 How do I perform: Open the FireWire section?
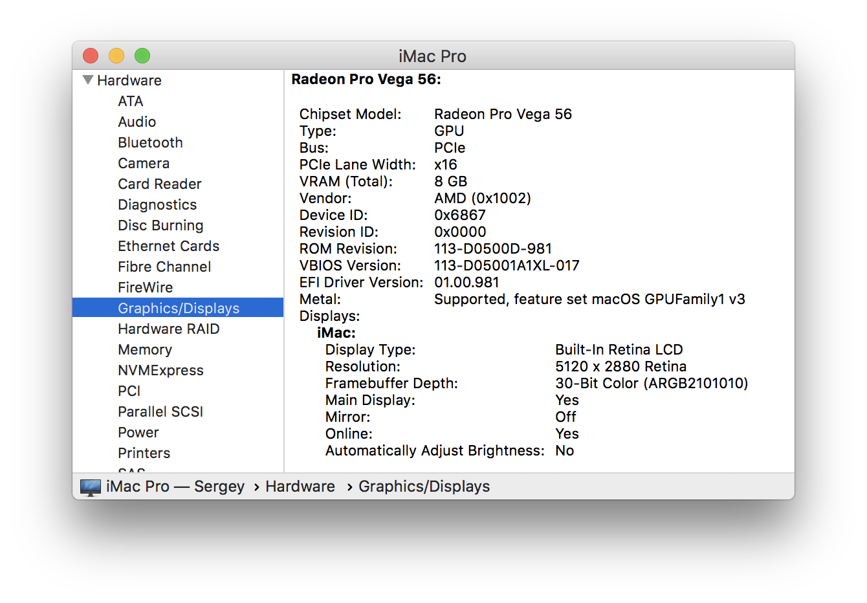pyautogui.click(x=145, y=287)
